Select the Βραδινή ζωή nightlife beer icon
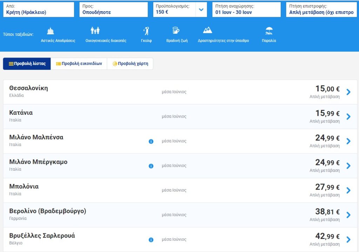The width and height of the screenshot is (359, 252). click(176, 31)
